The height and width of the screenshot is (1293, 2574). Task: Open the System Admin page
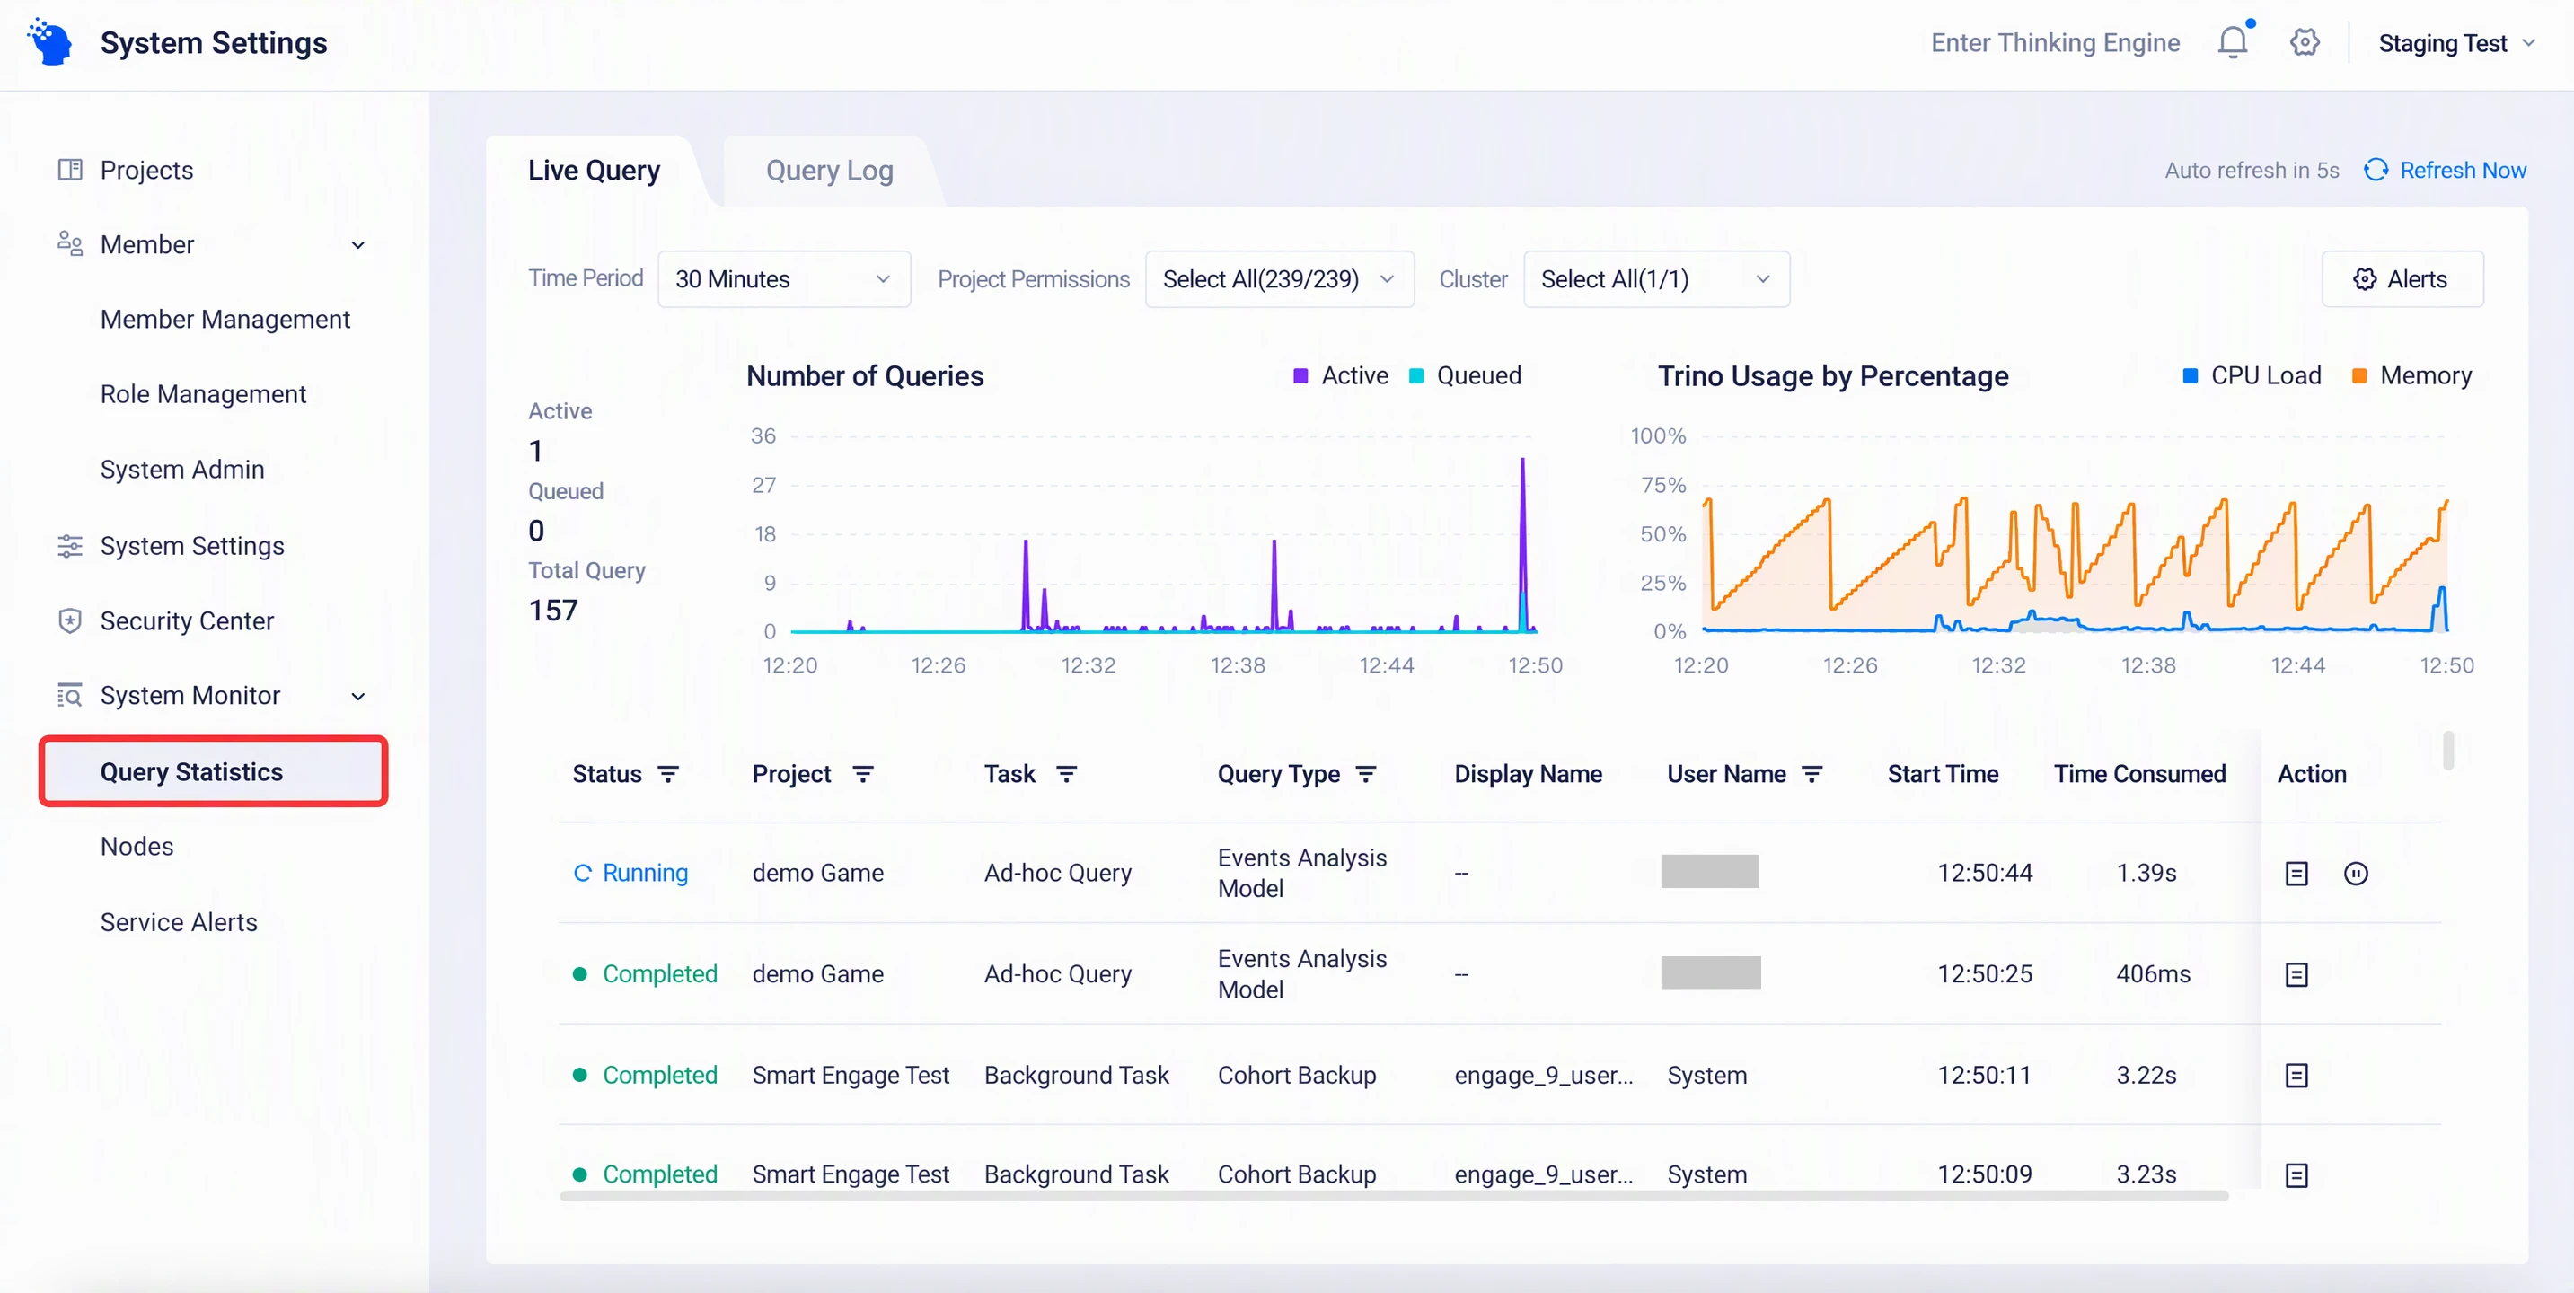[181, 470]
